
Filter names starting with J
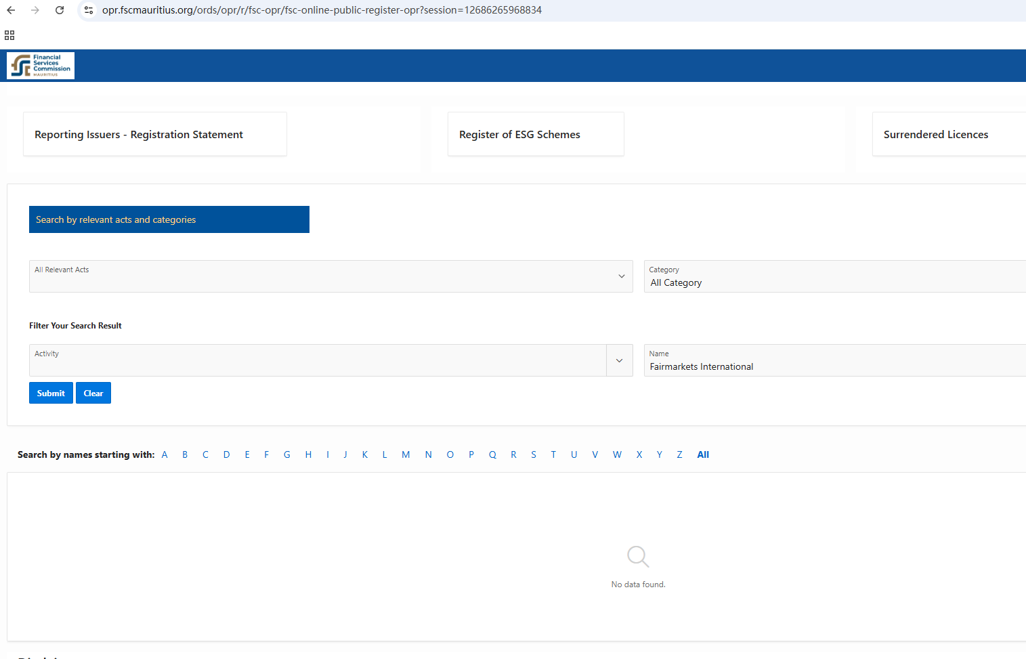(345, 454)
